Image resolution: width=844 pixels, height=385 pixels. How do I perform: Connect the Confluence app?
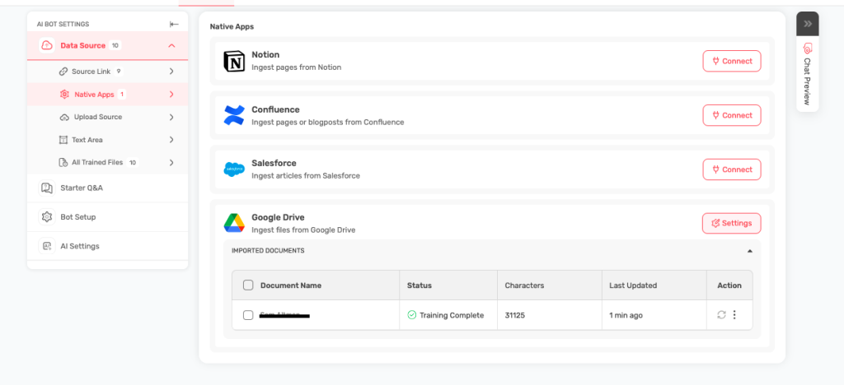[x=732, y=115]
